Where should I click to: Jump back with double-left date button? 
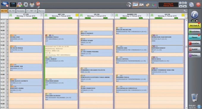pyautogui.click(x=181, y=6)
